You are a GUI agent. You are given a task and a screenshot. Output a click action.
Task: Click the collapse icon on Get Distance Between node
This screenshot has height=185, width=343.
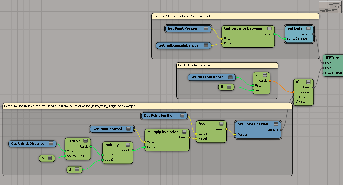pyautogui.click(x=269, y=28)
